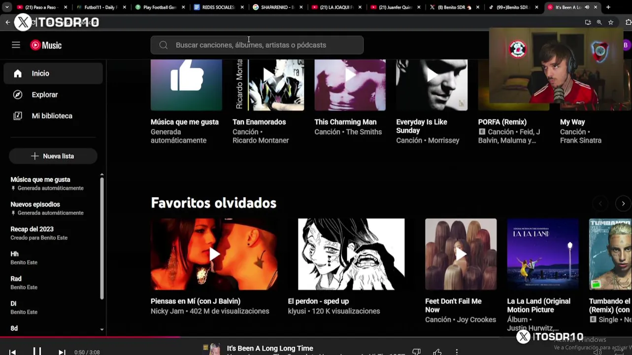Screen dimensions: 632x355
Task: Mute the tab via speaker icon
Action: pyautogui.click(x=587, y=7)
